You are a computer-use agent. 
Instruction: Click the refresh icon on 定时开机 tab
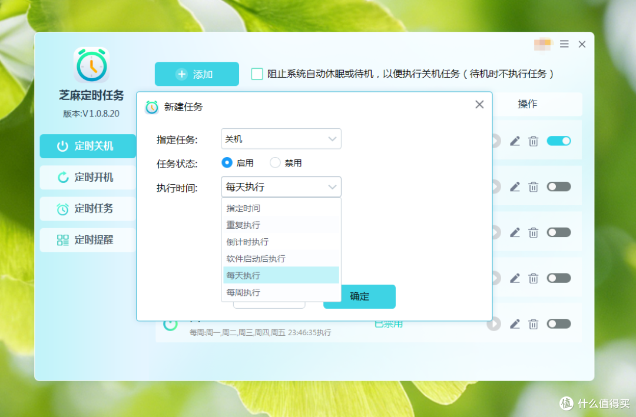(62, 177)
